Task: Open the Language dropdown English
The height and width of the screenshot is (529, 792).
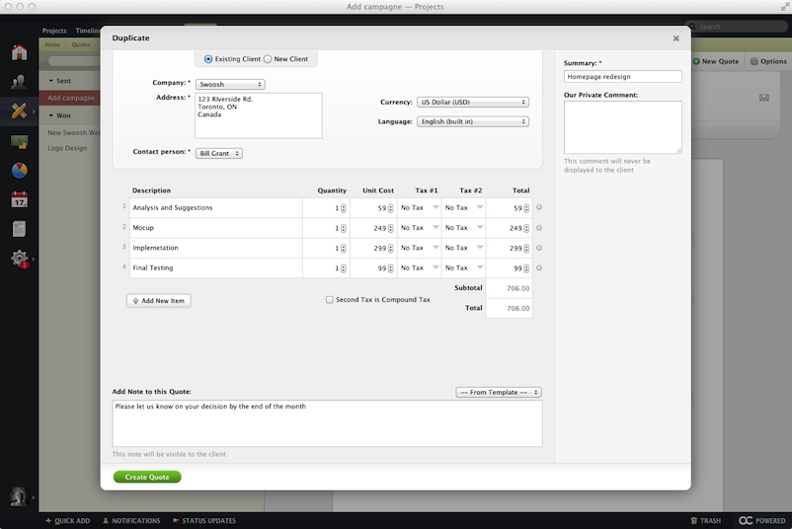Action: point(473,121)
